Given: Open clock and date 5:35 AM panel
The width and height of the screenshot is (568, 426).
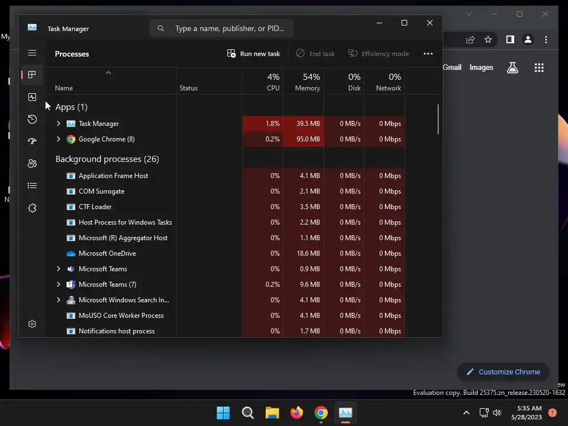Looking at the screenshot, I should 526,413.
